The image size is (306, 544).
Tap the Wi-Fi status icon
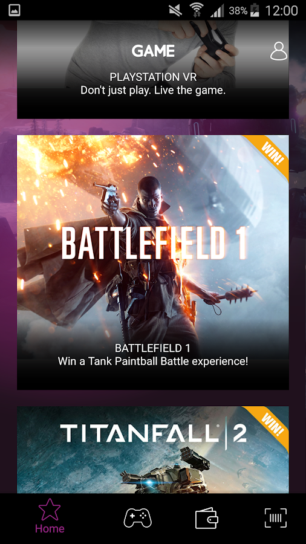coord(197,10)
